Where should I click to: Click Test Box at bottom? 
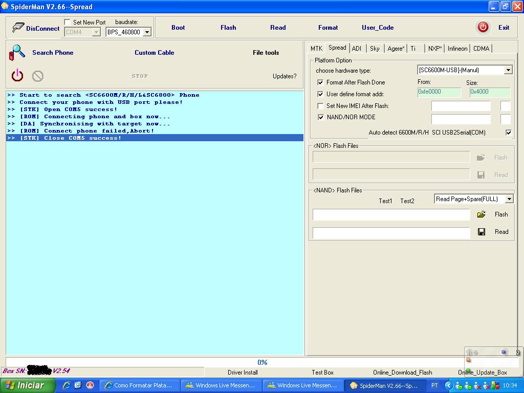[322, 373]
